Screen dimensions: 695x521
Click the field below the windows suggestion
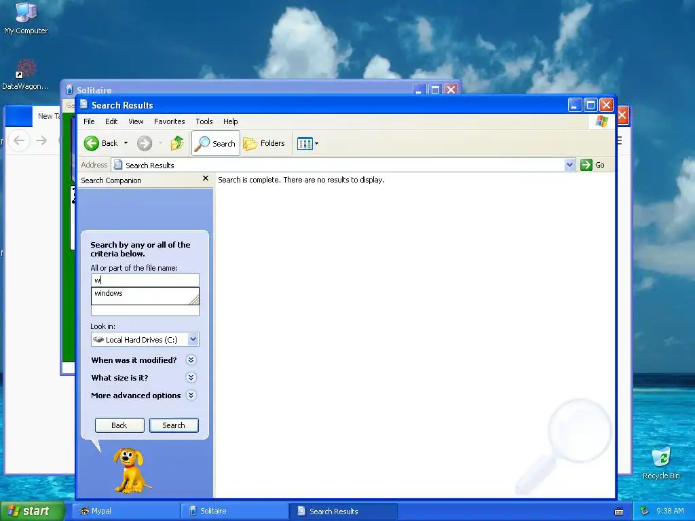pos(145,311)
